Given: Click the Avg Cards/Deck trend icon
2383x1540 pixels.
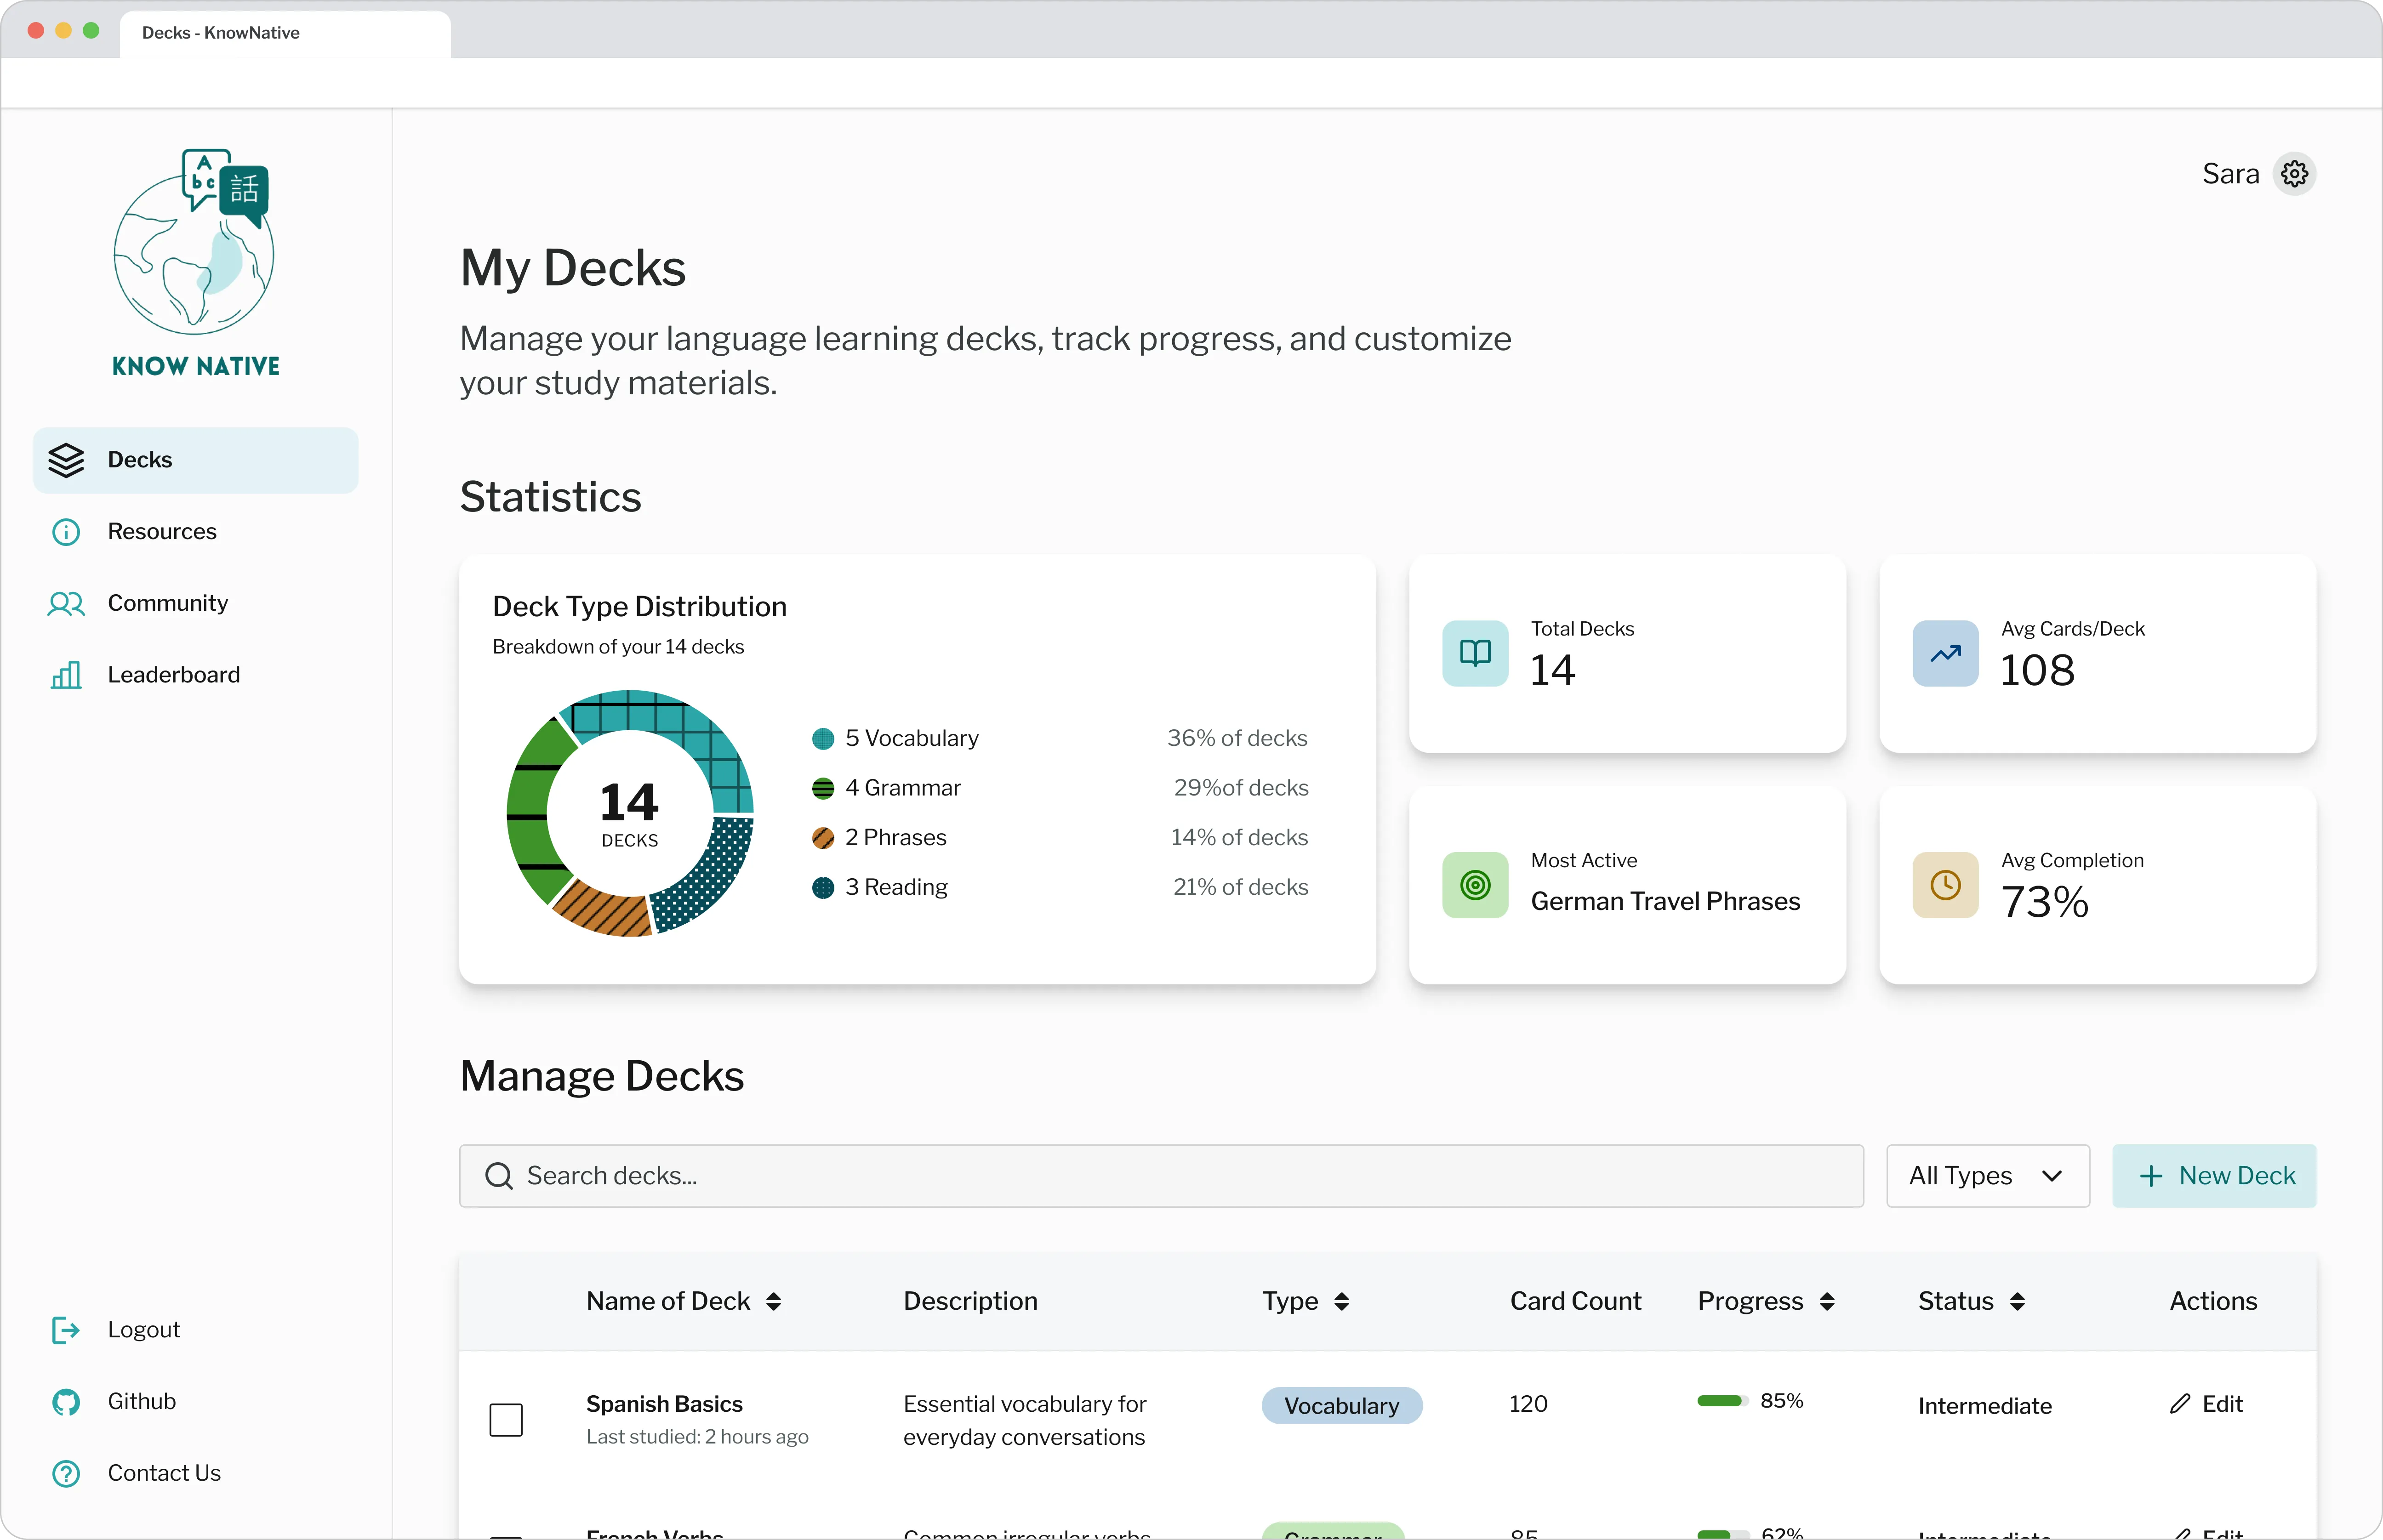Looking at the screenshot, I should click(1945, 653).
